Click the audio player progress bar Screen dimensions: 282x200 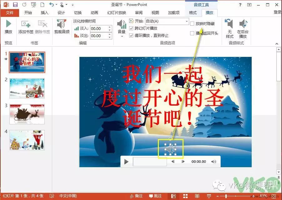point(149,162)
